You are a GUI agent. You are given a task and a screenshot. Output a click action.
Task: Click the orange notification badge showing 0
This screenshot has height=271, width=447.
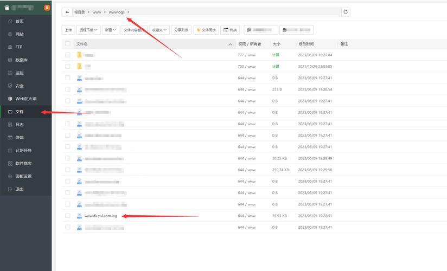click(47, 8)
